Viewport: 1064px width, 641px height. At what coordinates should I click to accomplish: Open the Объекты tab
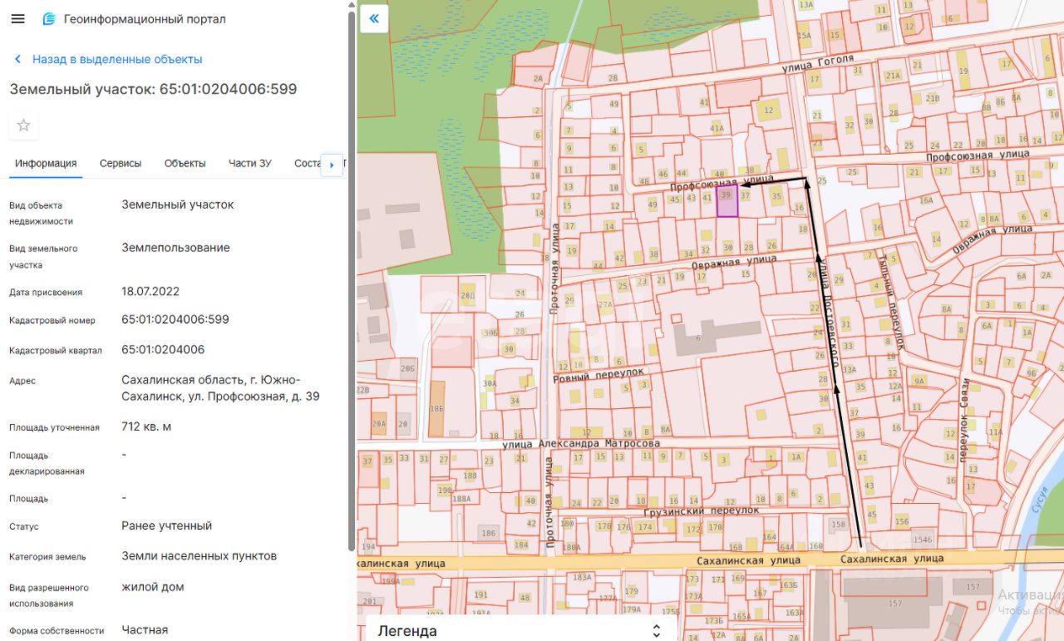185,163
